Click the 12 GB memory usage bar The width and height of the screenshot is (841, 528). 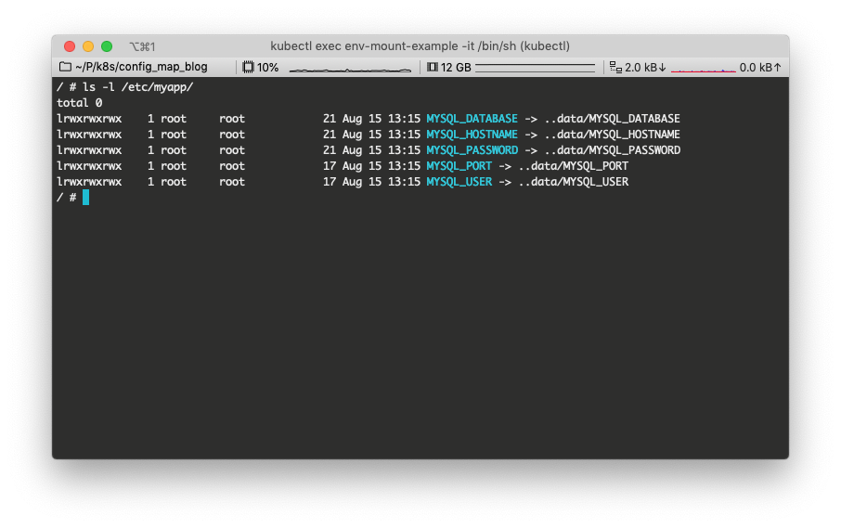[536, 68]
